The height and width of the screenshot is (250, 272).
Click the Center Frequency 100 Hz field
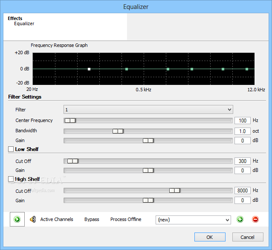click(x=243, y=120)
